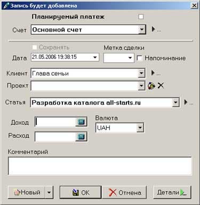Confirm with the OK button
This screenshot has width=200, height=205.
tap(81, 192)
